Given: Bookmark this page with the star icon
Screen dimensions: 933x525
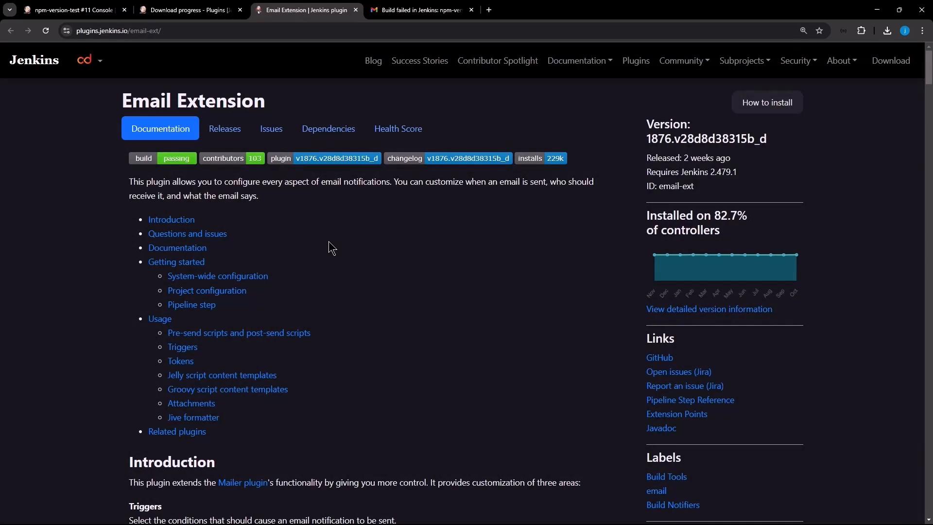Looking at the screenshot, I should coord(819,31).
